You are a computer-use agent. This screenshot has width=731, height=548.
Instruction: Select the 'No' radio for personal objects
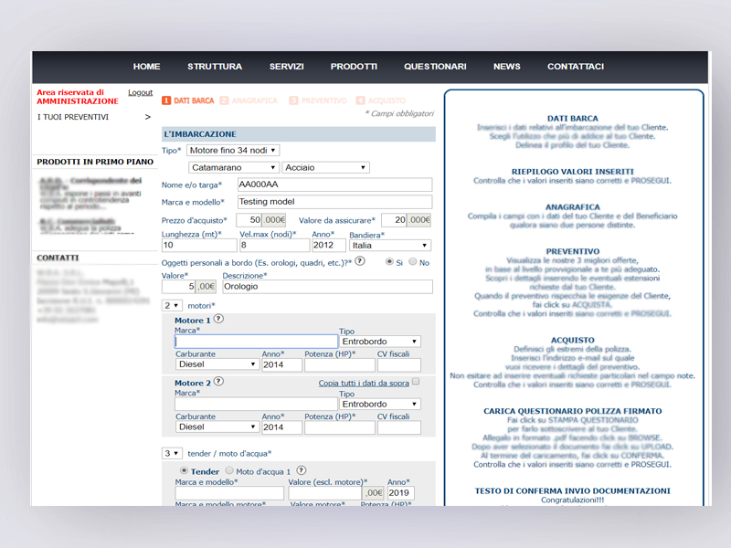(x=413, y=262)
